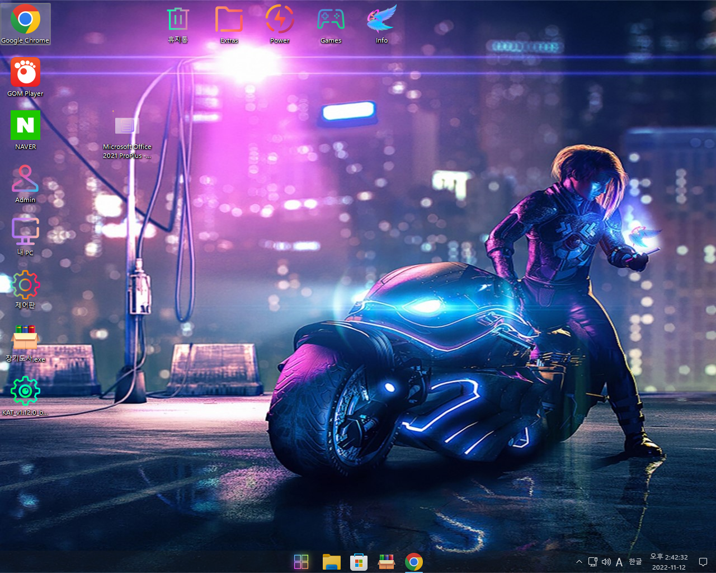Select the Microsoft Office 2021 ProPlus file
Image resolution: width=716 pixels, height=573 pixels.
[127, 138]
